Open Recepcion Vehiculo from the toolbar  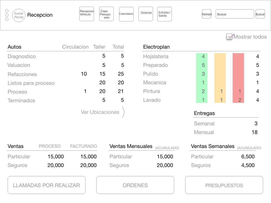(87, 14)
